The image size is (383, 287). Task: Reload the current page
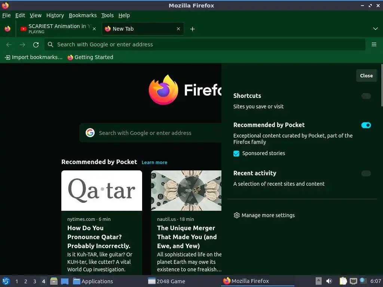point(36,45)
